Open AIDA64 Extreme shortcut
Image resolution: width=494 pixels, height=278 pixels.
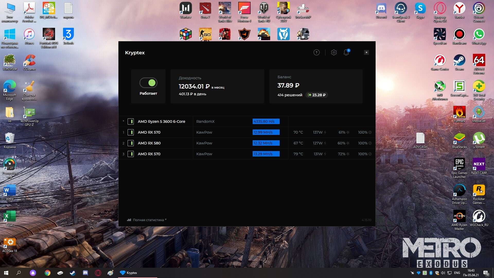[x=479, y=64]
